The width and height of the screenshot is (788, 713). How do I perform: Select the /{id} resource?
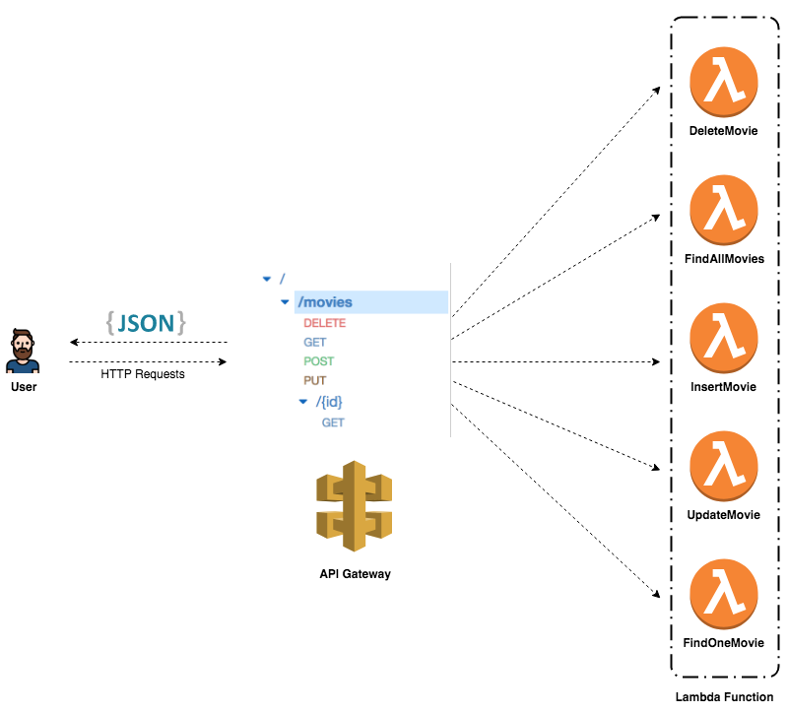329,402
